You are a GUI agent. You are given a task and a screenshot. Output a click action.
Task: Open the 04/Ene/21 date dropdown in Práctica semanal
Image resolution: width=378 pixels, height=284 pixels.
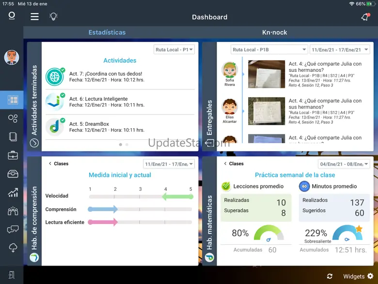[344, 164]
